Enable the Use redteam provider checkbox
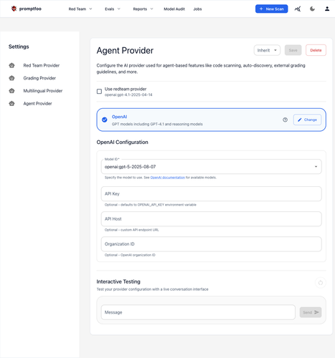Screen dimensions: 335x358 pos(99,92)
